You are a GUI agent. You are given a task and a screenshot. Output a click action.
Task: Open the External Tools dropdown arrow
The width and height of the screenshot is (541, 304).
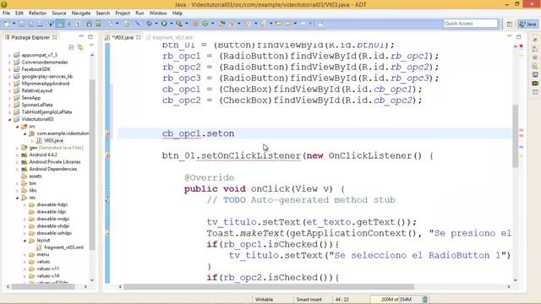tap(187, 24)
